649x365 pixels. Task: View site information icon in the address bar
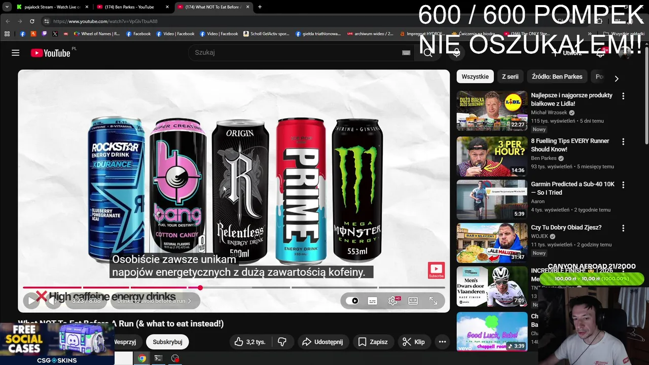click(x=46, y=21)
